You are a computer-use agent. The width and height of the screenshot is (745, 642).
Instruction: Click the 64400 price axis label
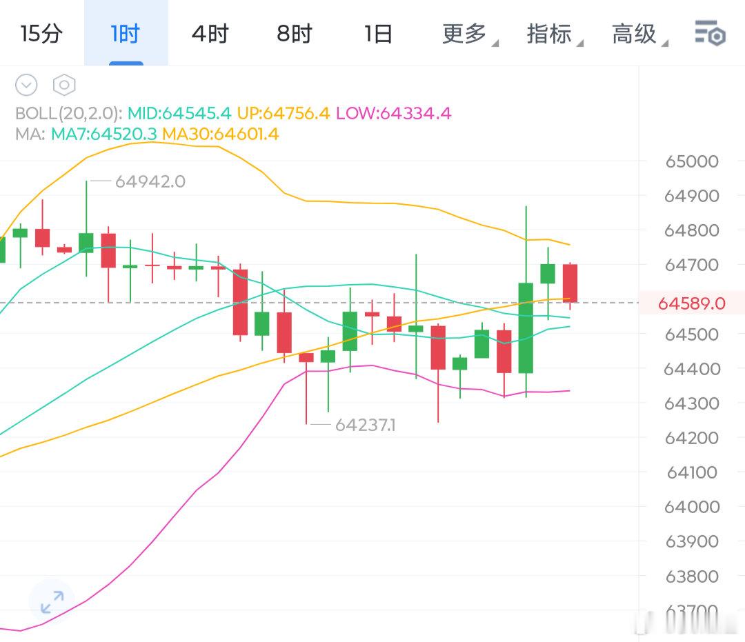tap(692, 369)
